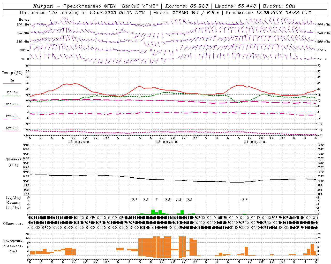This screenshot has width=331, height=264.
Task: Click the '1.3' three-hour precipitation value
Action: click(x=178, y=200)
